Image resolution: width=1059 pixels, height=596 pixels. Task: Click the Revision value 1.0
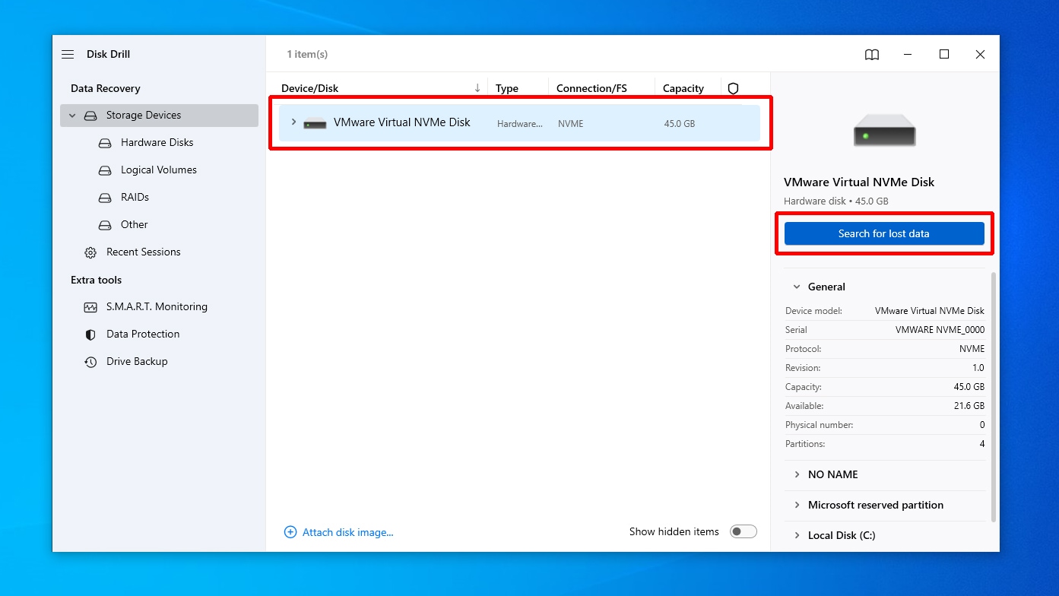click(x=978, y=368)
